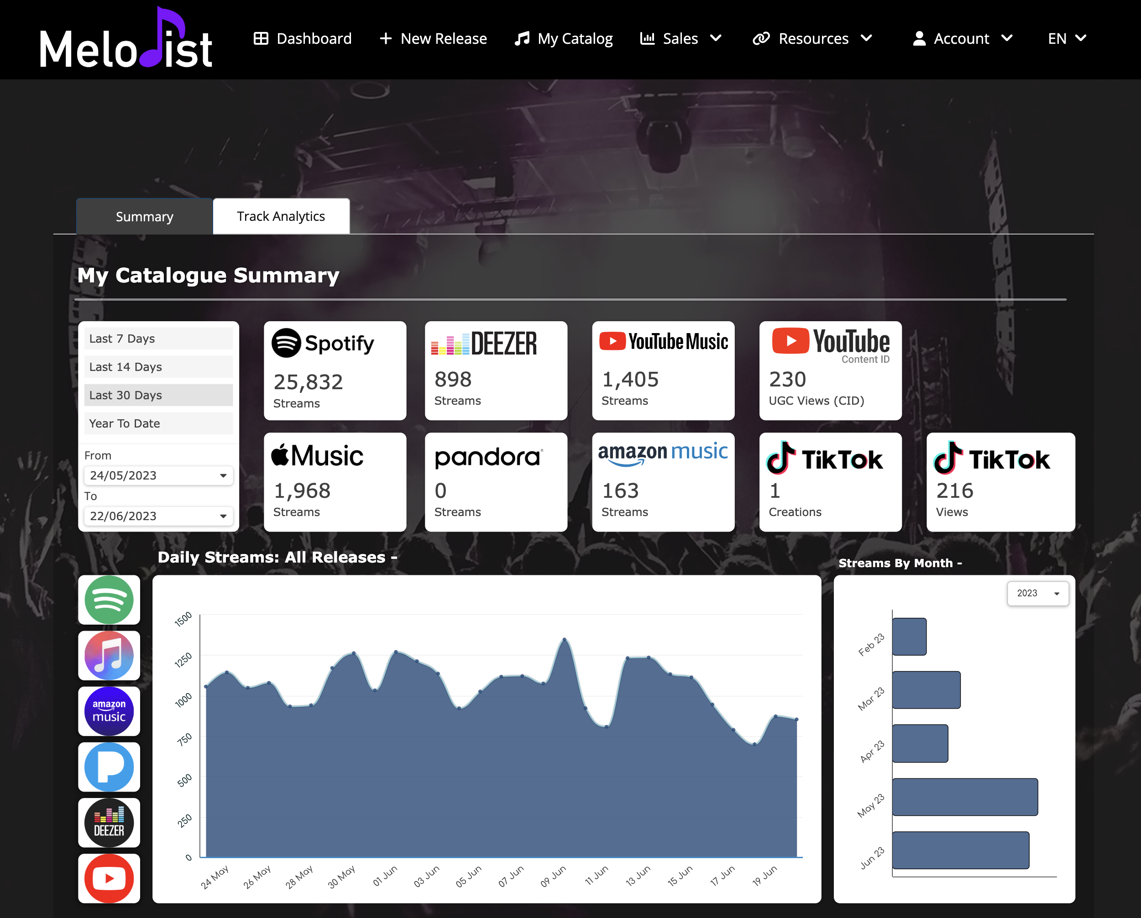Choose the Last 14 Days range
The width and height of the screenshot is (1141, 918).
point(158,367)
